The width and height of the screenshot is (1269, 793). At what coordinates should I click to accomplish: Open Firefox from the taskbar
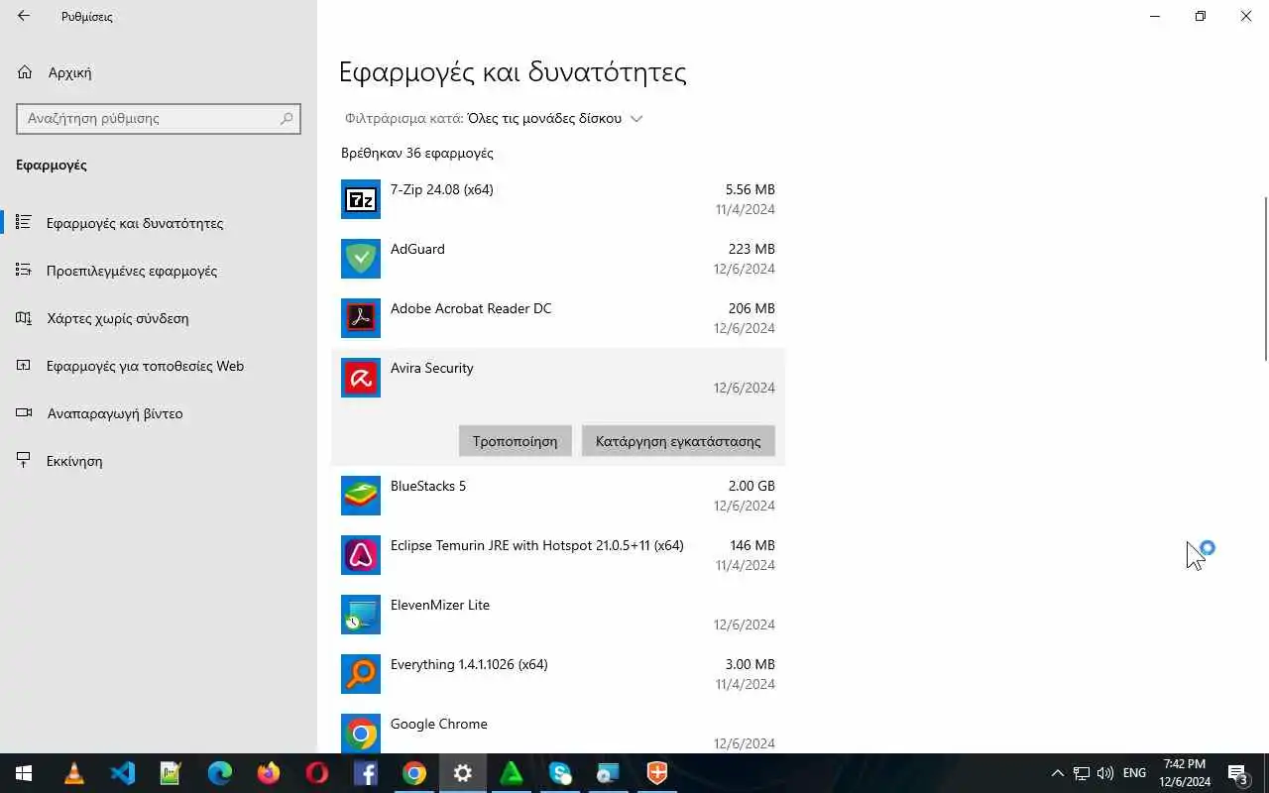(x=269, y=773)
